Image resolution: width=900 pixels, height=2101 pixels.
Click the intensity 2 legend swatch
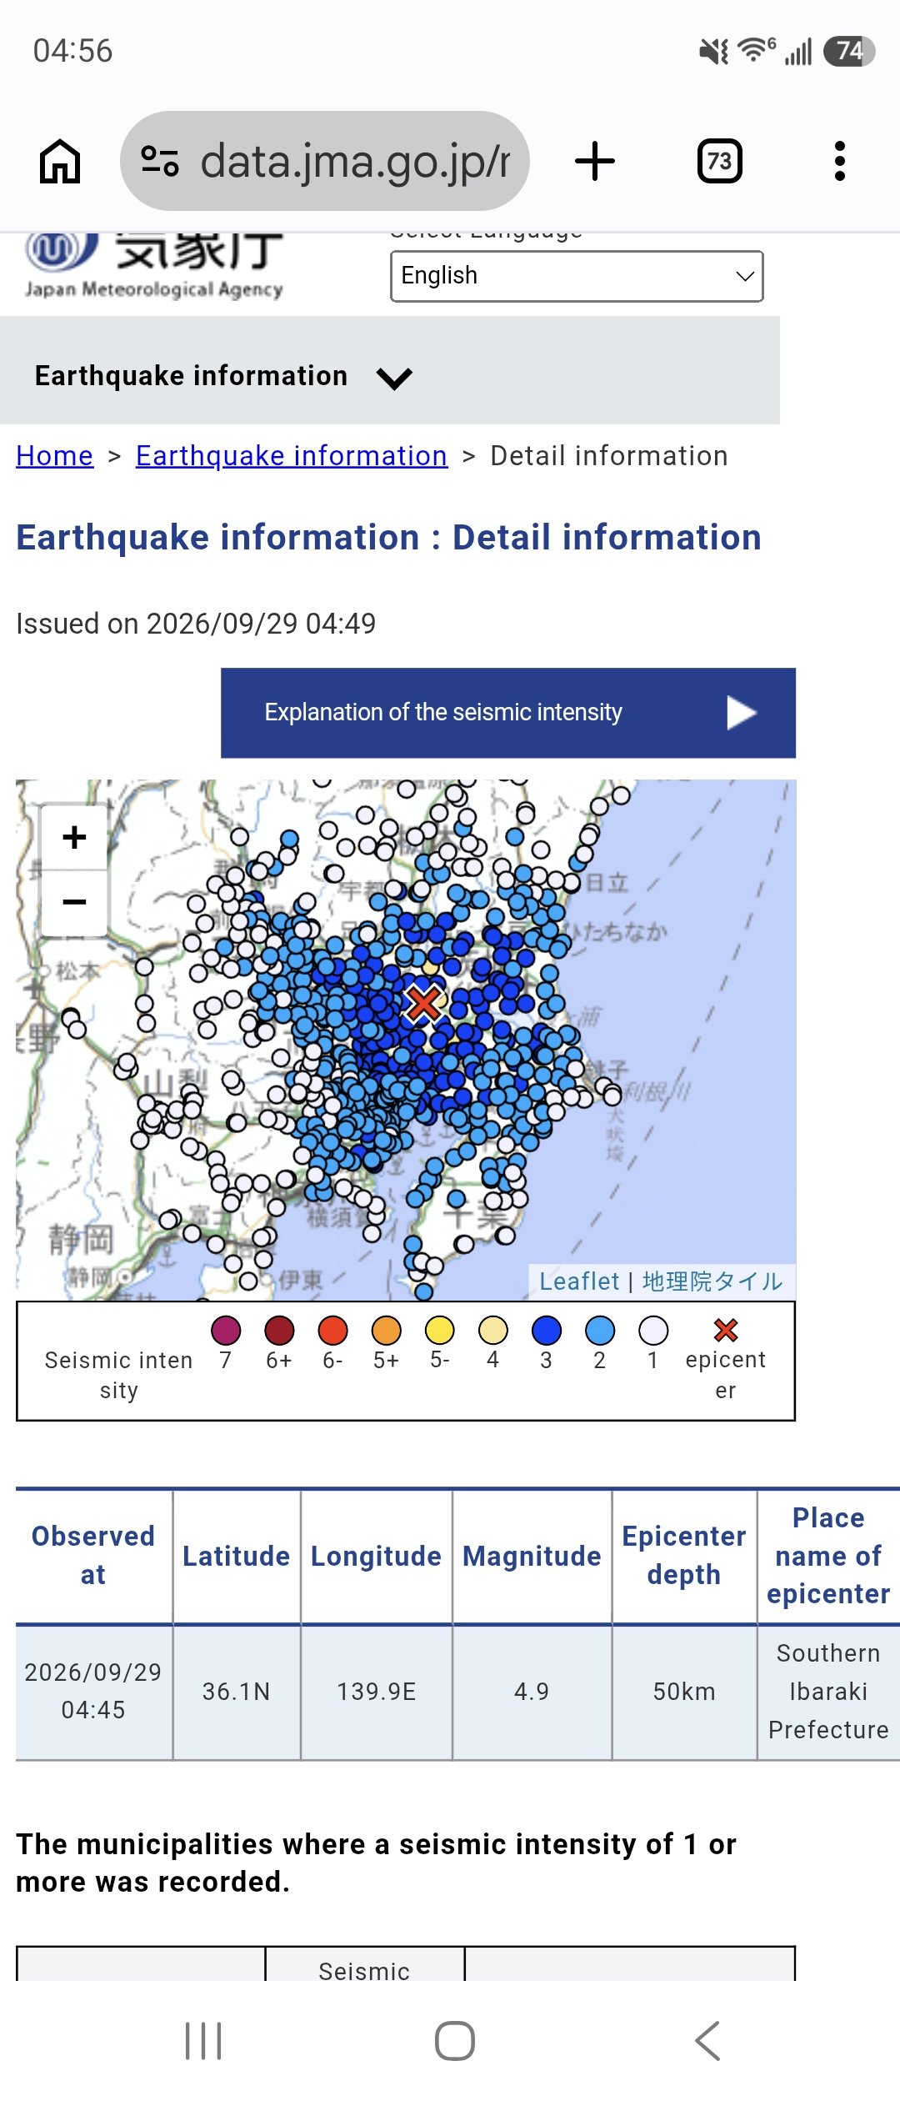(599, 1331)
